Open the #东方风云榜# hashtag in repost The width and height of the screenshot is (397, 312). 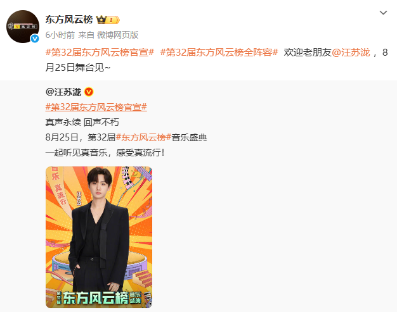pyautogui.click(x=143, y=137)
